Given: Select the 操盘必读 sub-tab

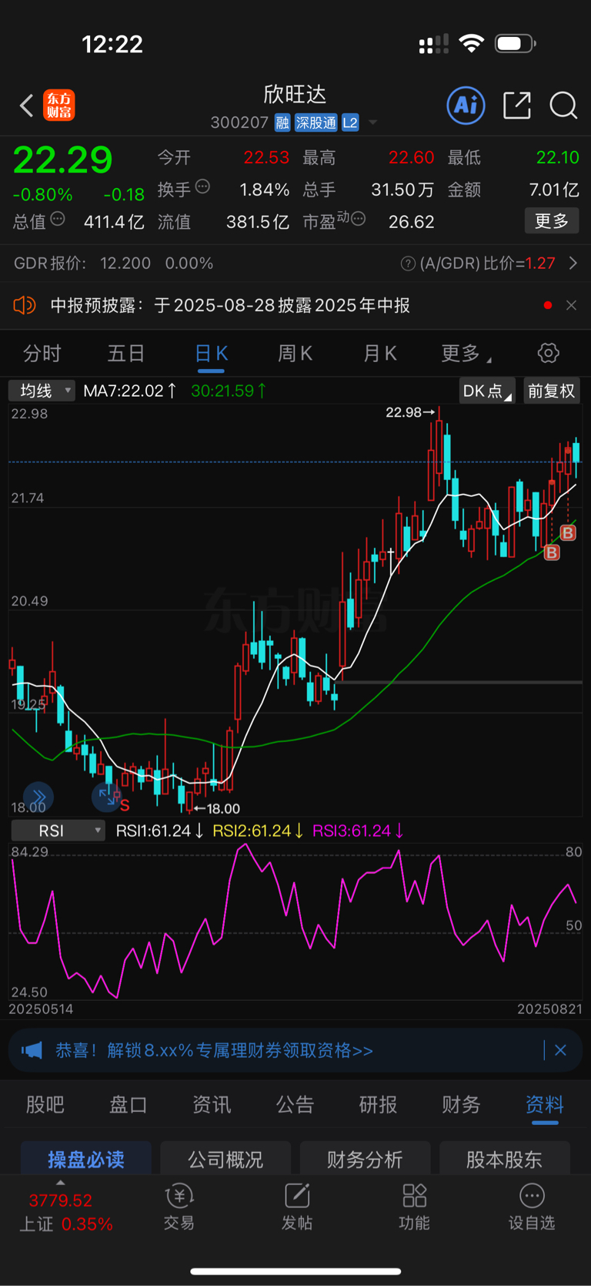Looking at the screenshot, I should [86, 1158].
